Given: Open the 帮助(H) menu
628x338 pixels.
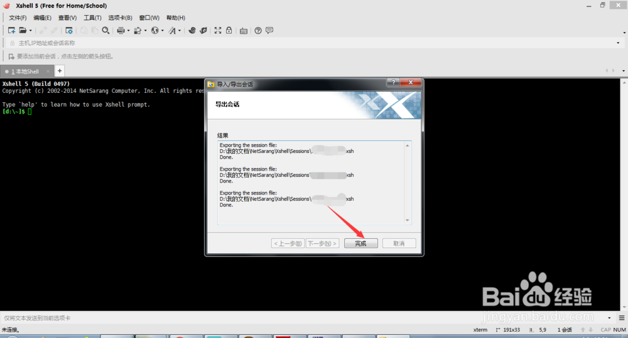Looking at the screenshot, I should (175, 18).
